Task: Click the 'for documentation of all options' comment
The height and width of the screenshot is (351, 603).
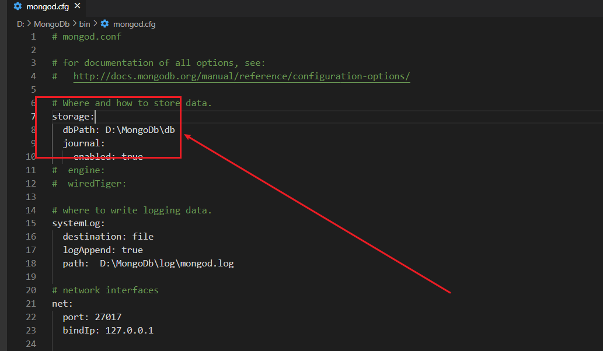Action: [x=158, y=62]
